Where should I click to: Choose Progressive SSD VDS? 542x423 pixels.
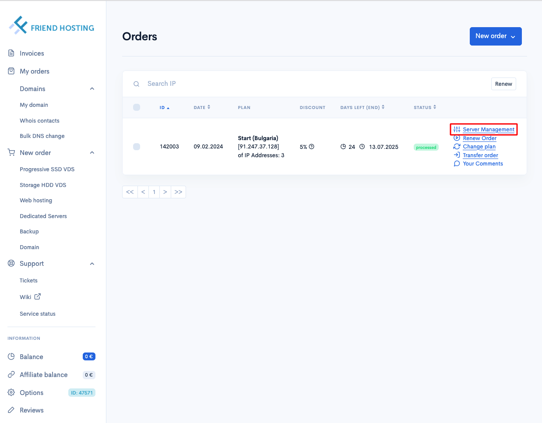[47, 169]
